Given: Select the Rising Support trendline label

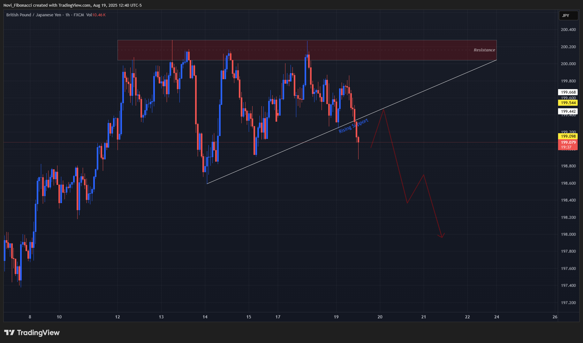Looking at the screenshot, I should 353,126.
